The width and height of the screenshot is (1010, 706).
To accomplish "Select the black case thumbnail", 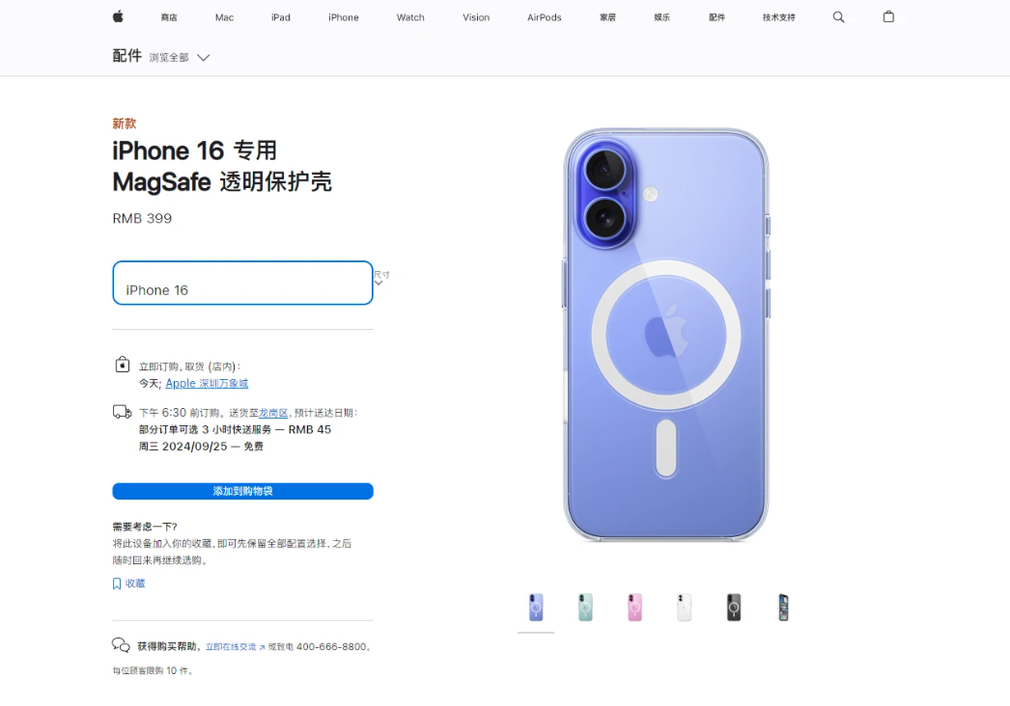I will pyautogui.click(x=734, y=607).
